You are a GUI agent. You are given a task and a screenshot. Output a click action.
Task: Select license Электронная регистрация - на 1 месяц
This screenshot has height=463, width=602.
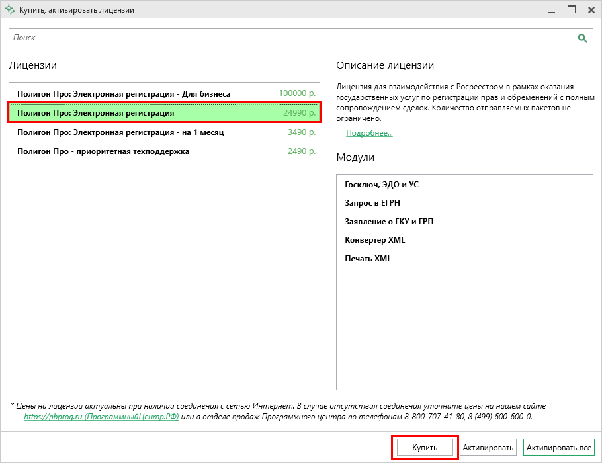[x=164, y=132]
